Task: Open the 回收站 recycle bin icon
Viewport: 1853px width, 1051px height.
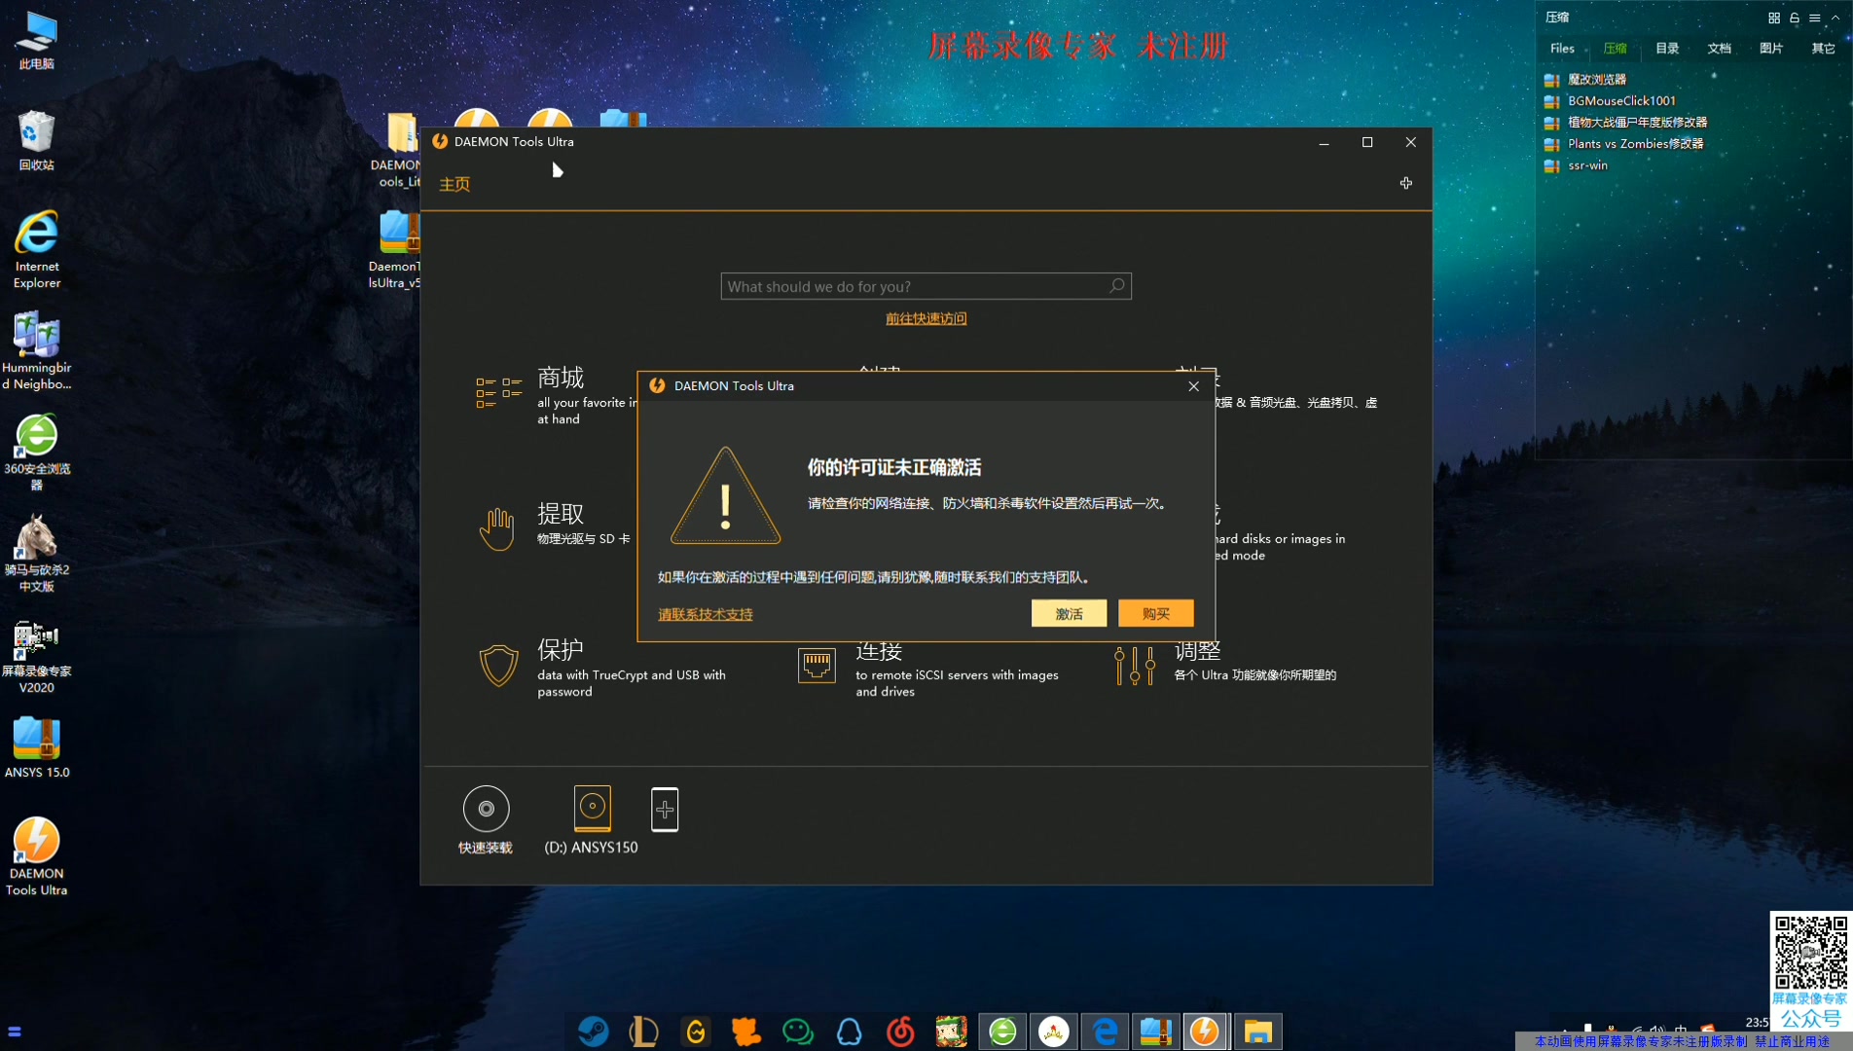Action: click(x=37, y=140)
